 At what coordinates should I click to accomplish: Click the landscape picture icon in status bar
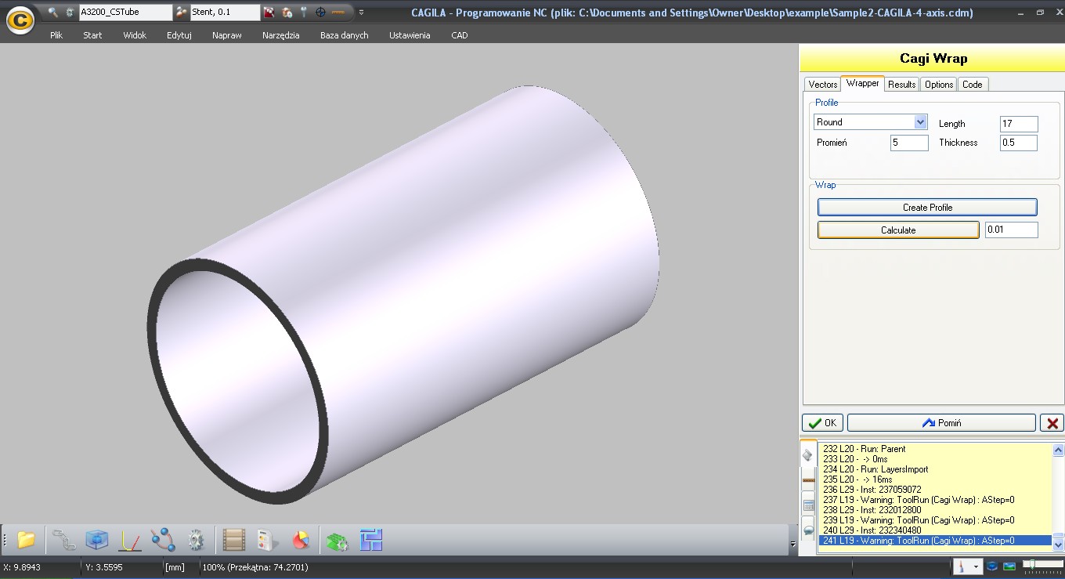[1010, 566]
